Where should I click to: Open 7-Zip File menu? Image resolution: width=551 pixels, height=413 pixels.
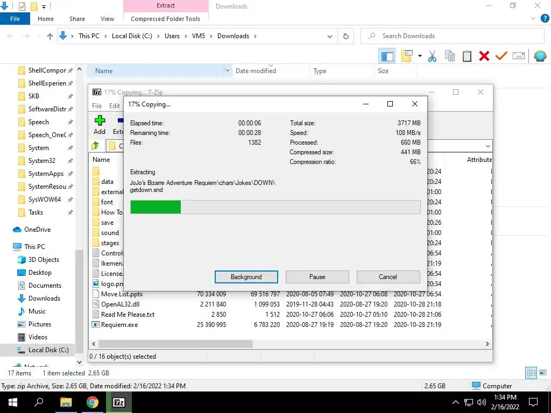(97, 106)
